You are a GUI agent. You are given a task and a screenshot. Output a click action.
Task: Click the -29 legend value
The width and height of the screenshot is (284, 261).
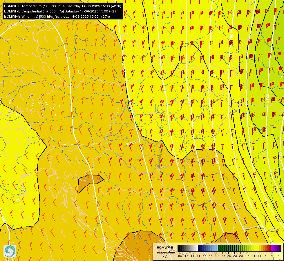[x=222, y=256]
